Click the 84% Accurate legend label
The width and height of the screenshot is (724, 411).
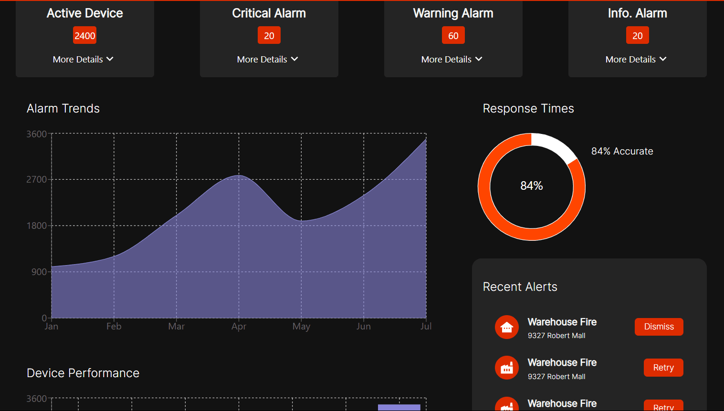pos(622,151)
